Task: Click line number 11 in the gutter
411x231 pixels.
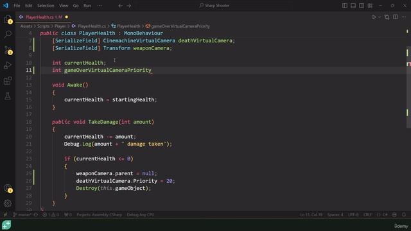Action: click(28, 70)
